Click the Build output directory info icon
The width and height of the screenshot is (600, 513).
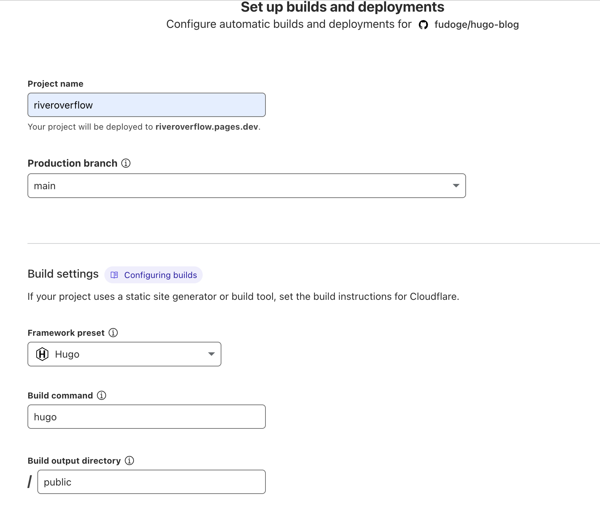[129, 461]
